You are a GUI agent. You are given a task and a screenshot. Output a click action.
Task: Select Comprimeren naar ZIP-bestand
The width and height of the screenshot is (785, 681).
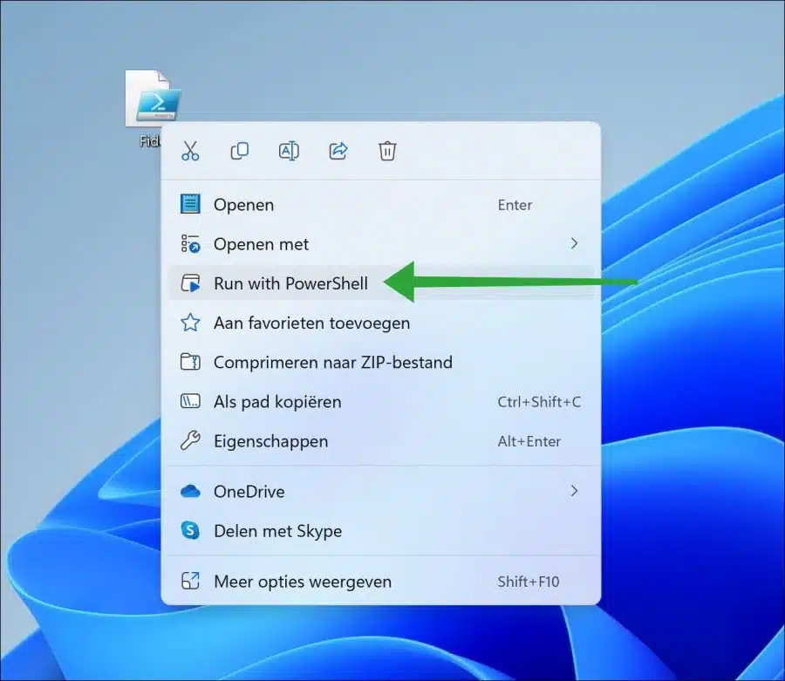point(381,362)
